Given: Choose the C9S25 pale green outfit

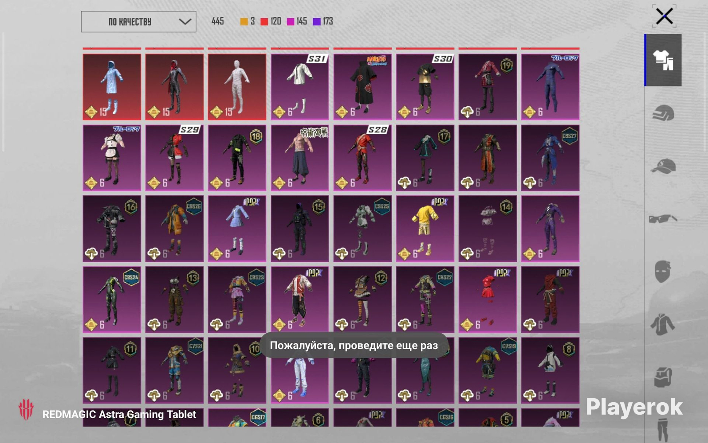Looking at the screenshot, I should click(x=362, y=229).
